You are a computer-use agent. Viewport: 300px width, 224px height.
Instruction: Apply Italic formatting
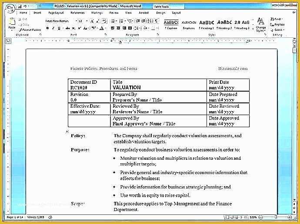[53, 28]
